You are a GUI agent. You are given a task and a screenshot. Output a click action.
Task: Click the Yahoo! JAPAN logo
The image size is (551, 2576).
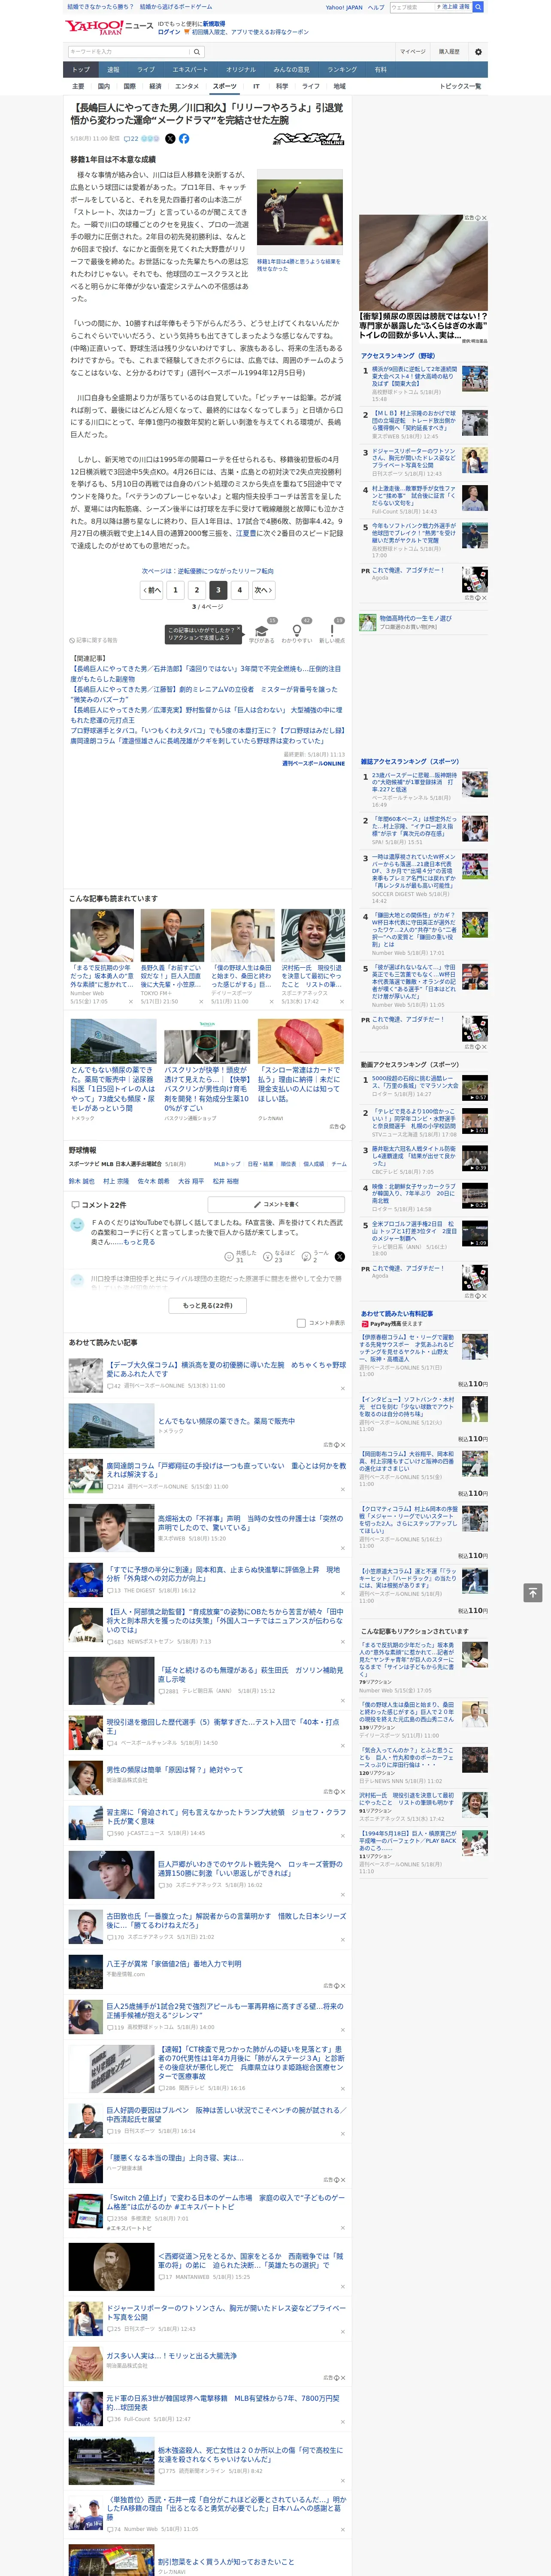(95, 27)
